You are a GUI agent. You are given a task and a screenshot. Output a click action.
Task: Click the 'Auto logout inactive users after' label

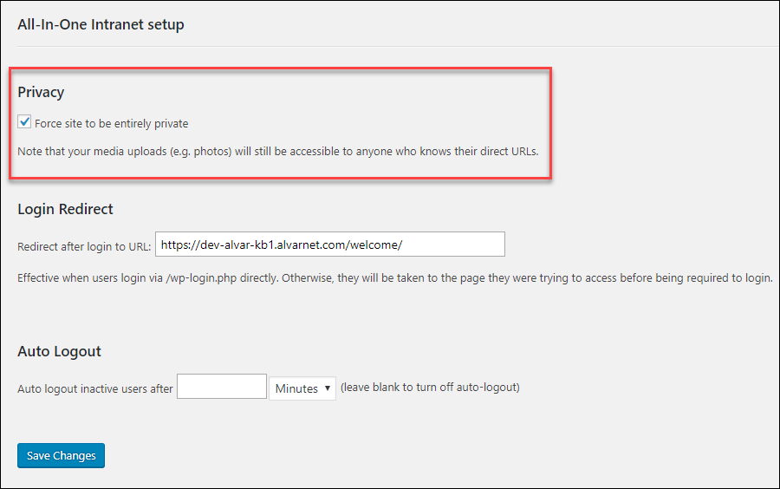coord(95,389)
